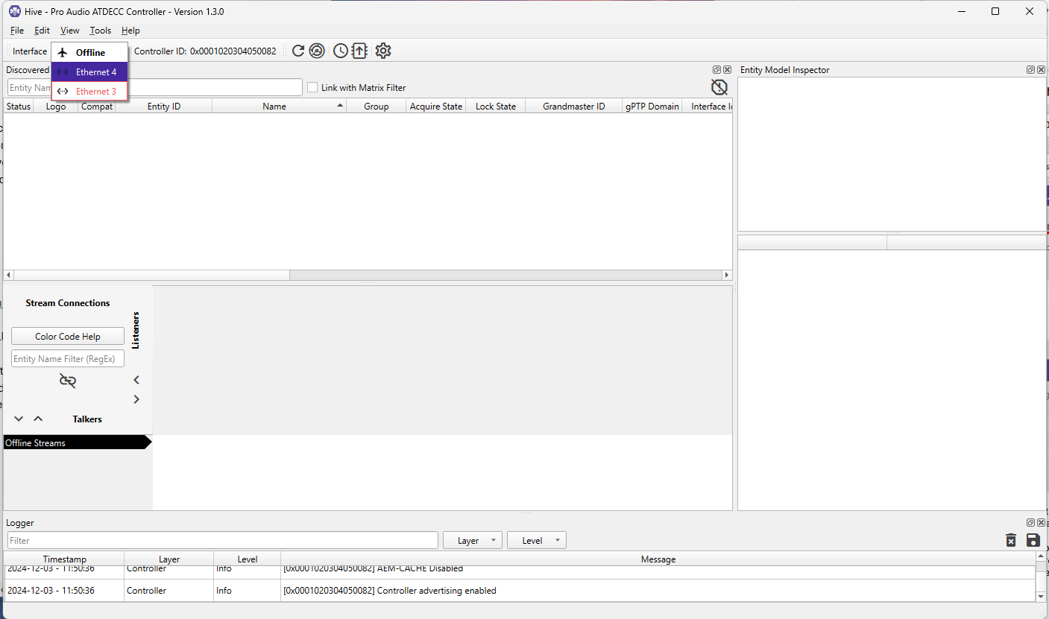Viewport: 1049px width, 619px height.
Task: Click the Logger Filter input field
Action: click(x=223, y=540)
